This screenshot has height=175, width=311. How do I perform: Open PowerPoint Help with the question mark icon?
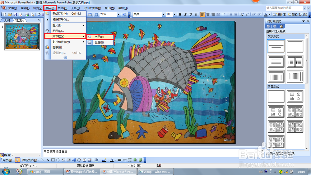point(124,15)
